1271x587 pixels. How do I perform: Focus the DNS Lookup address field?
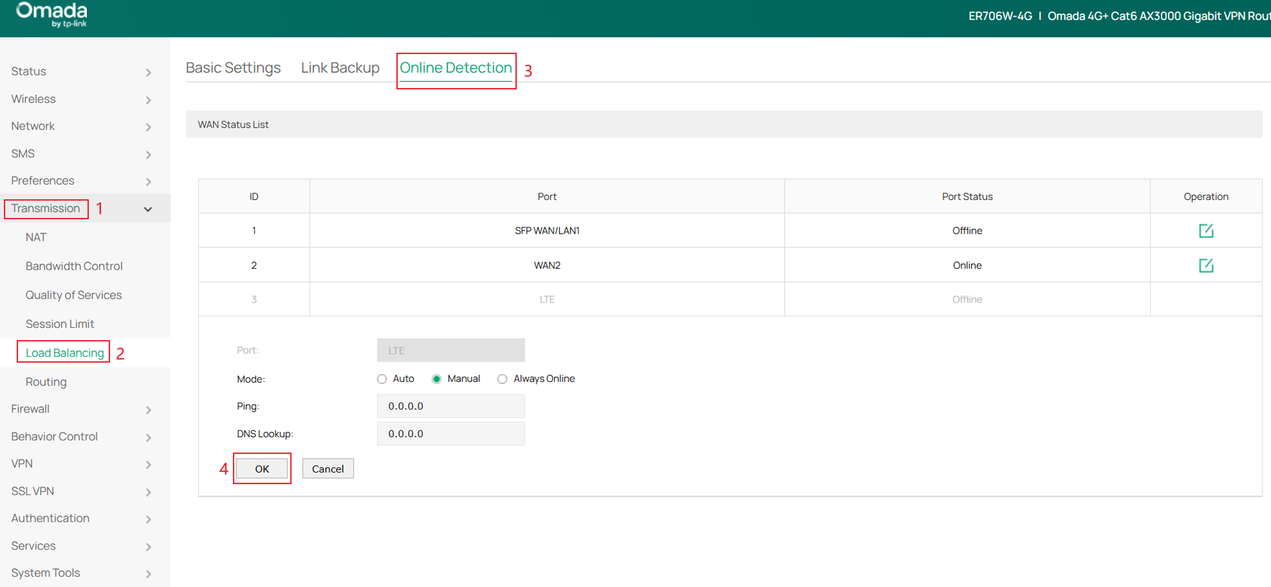pyautogui.click(x=451, y=434)
